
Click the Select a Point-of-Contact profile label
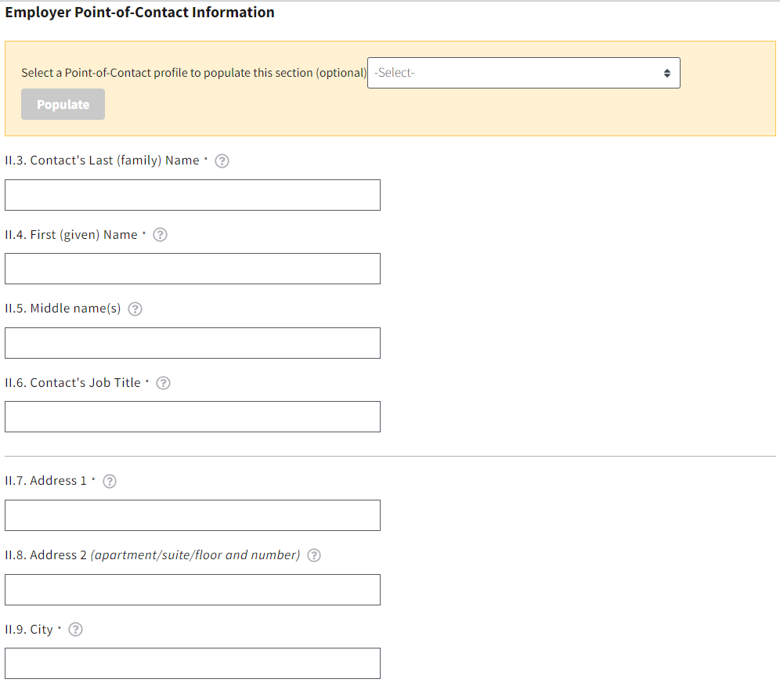coord(193,73)
